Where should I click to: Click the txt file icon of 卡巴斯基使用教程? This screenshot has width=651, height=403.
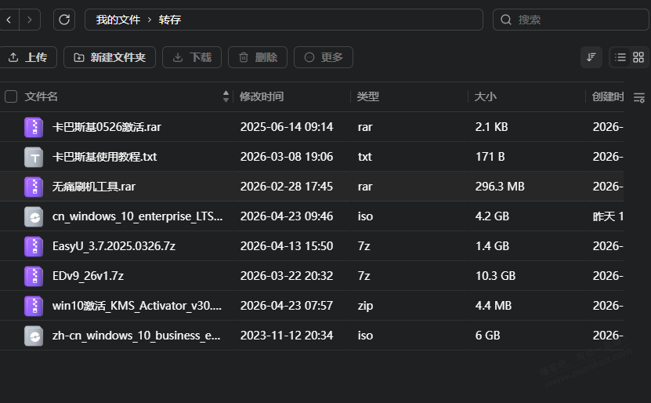tap(34, 157)
